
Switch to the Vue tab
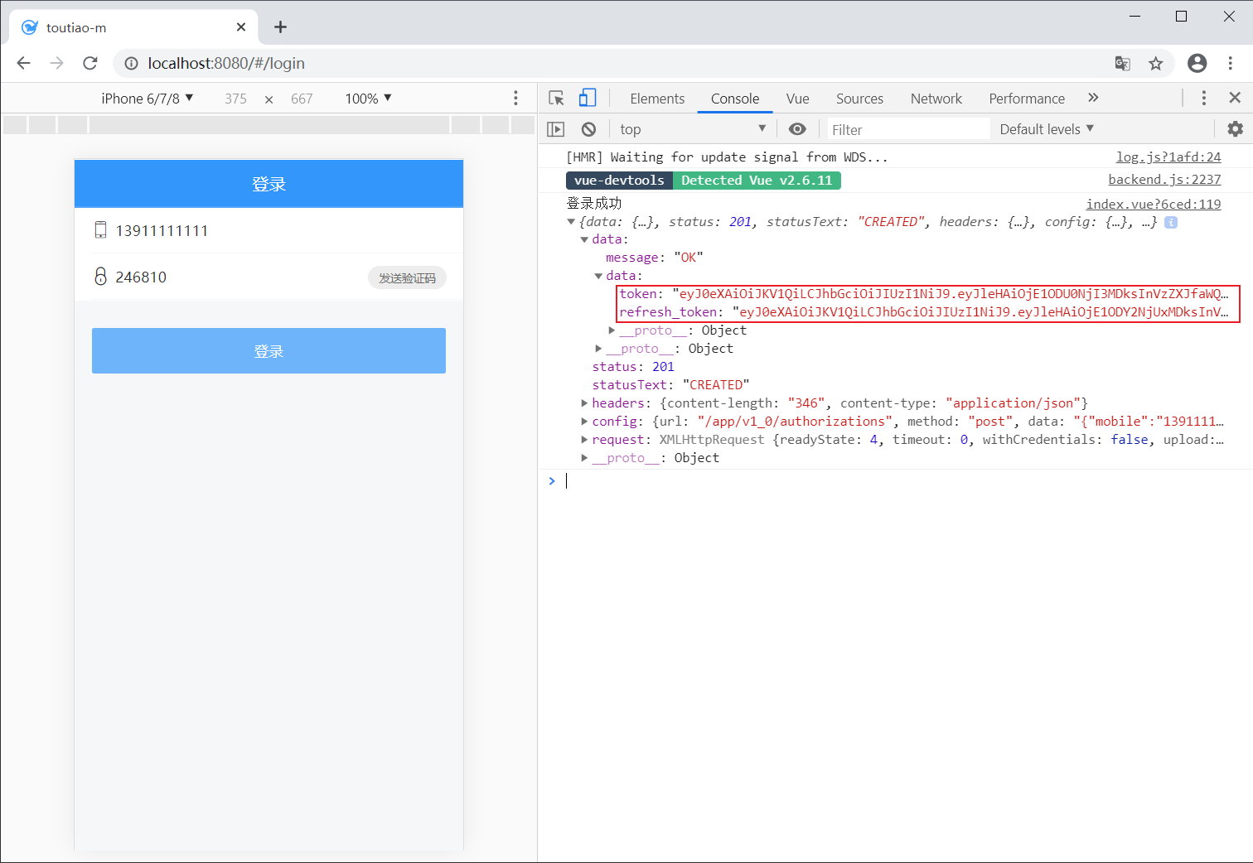tap(797, 99)
